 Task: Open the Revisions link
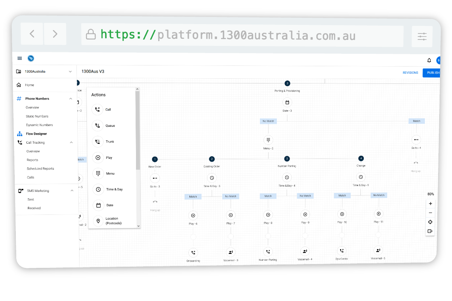pos(410,73)
